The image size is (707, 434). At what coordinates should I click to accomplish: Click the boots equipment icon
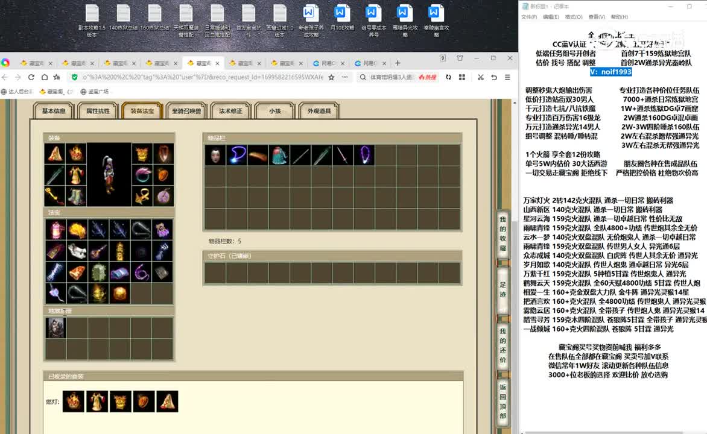click(x=76, y=196)
